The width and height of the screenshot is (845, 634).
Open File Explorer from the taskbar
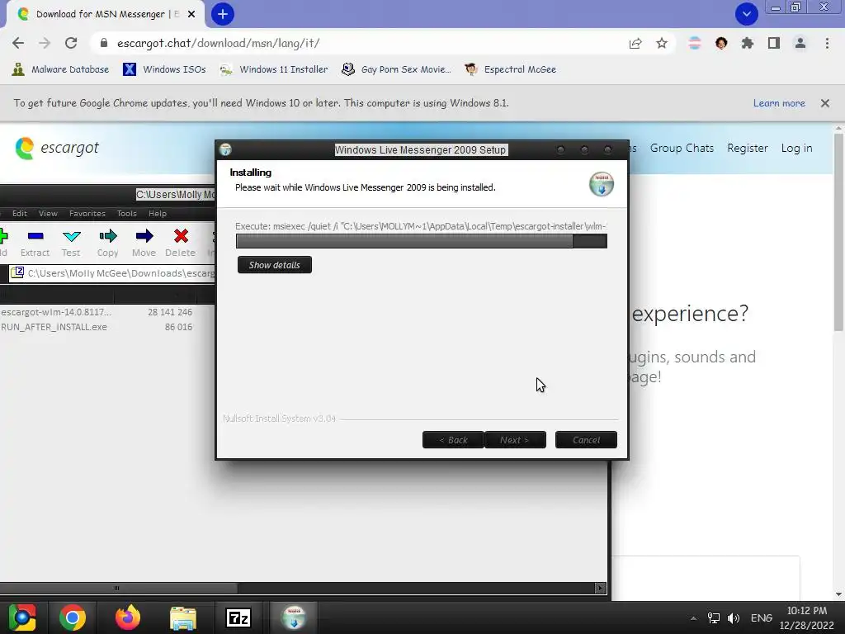point(183,617)
